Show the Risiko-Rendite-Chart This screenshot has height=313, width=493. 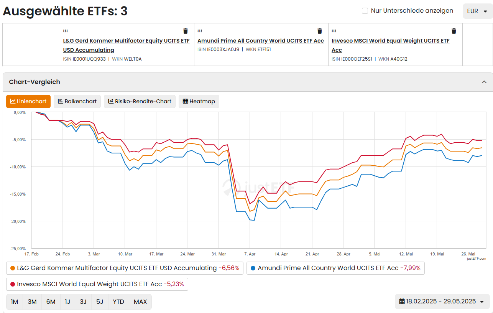coord(140,101)
